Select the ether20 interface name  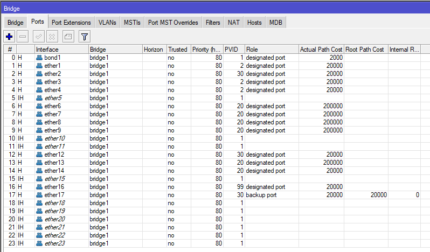point(55,219)
